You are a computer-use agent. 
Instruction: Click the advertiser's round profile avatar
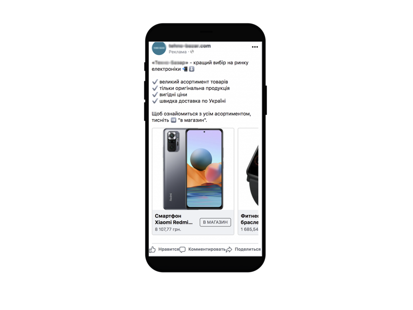159,48
